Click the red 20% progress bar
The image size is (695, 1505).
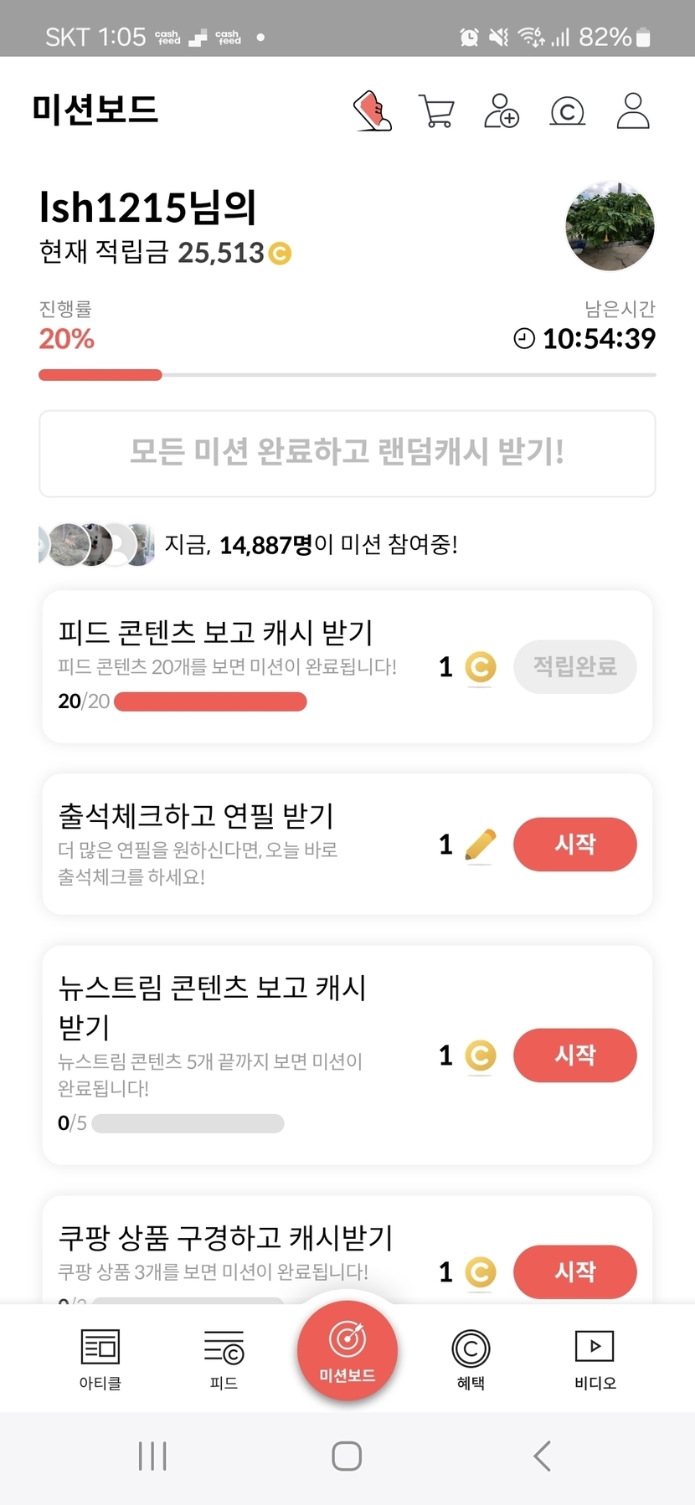click(x=100, y=375)
